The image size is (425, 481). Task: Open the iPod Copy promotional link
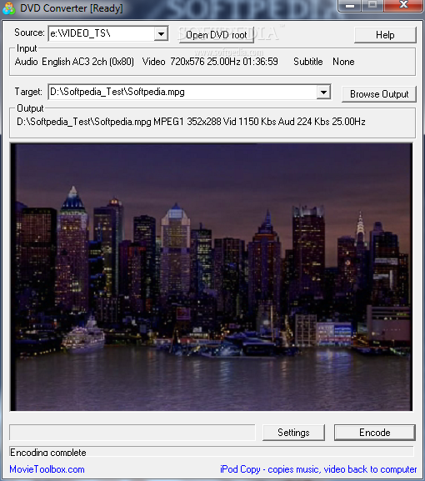[x=318, y=469]
